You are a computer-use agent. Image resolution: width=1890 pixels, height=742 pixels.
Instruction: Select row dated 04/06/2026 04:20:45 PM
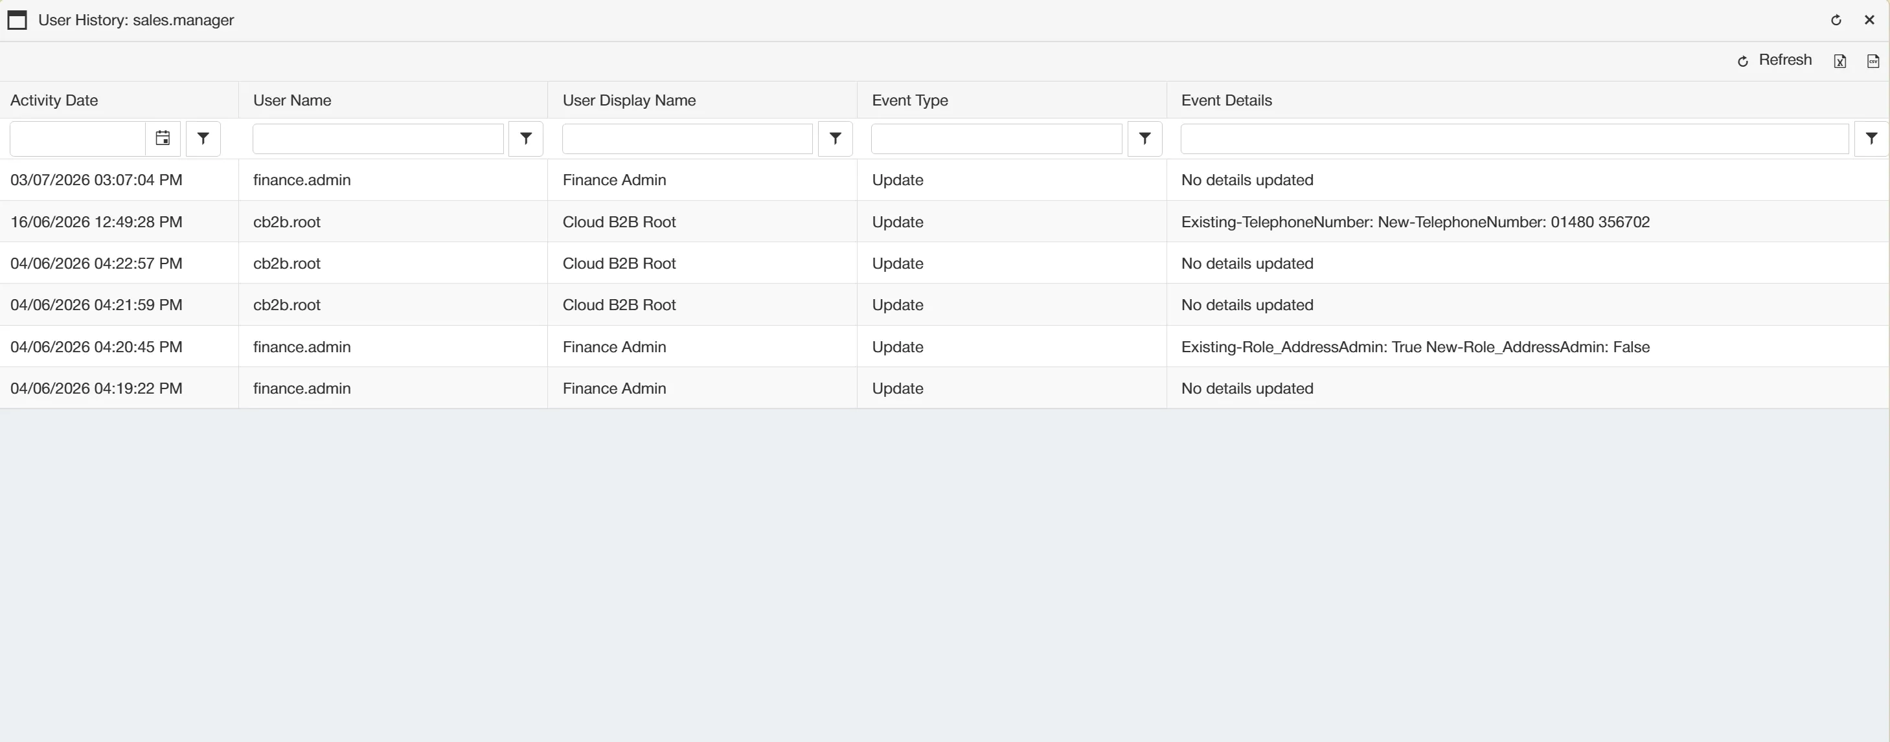[x=945, y=347]
